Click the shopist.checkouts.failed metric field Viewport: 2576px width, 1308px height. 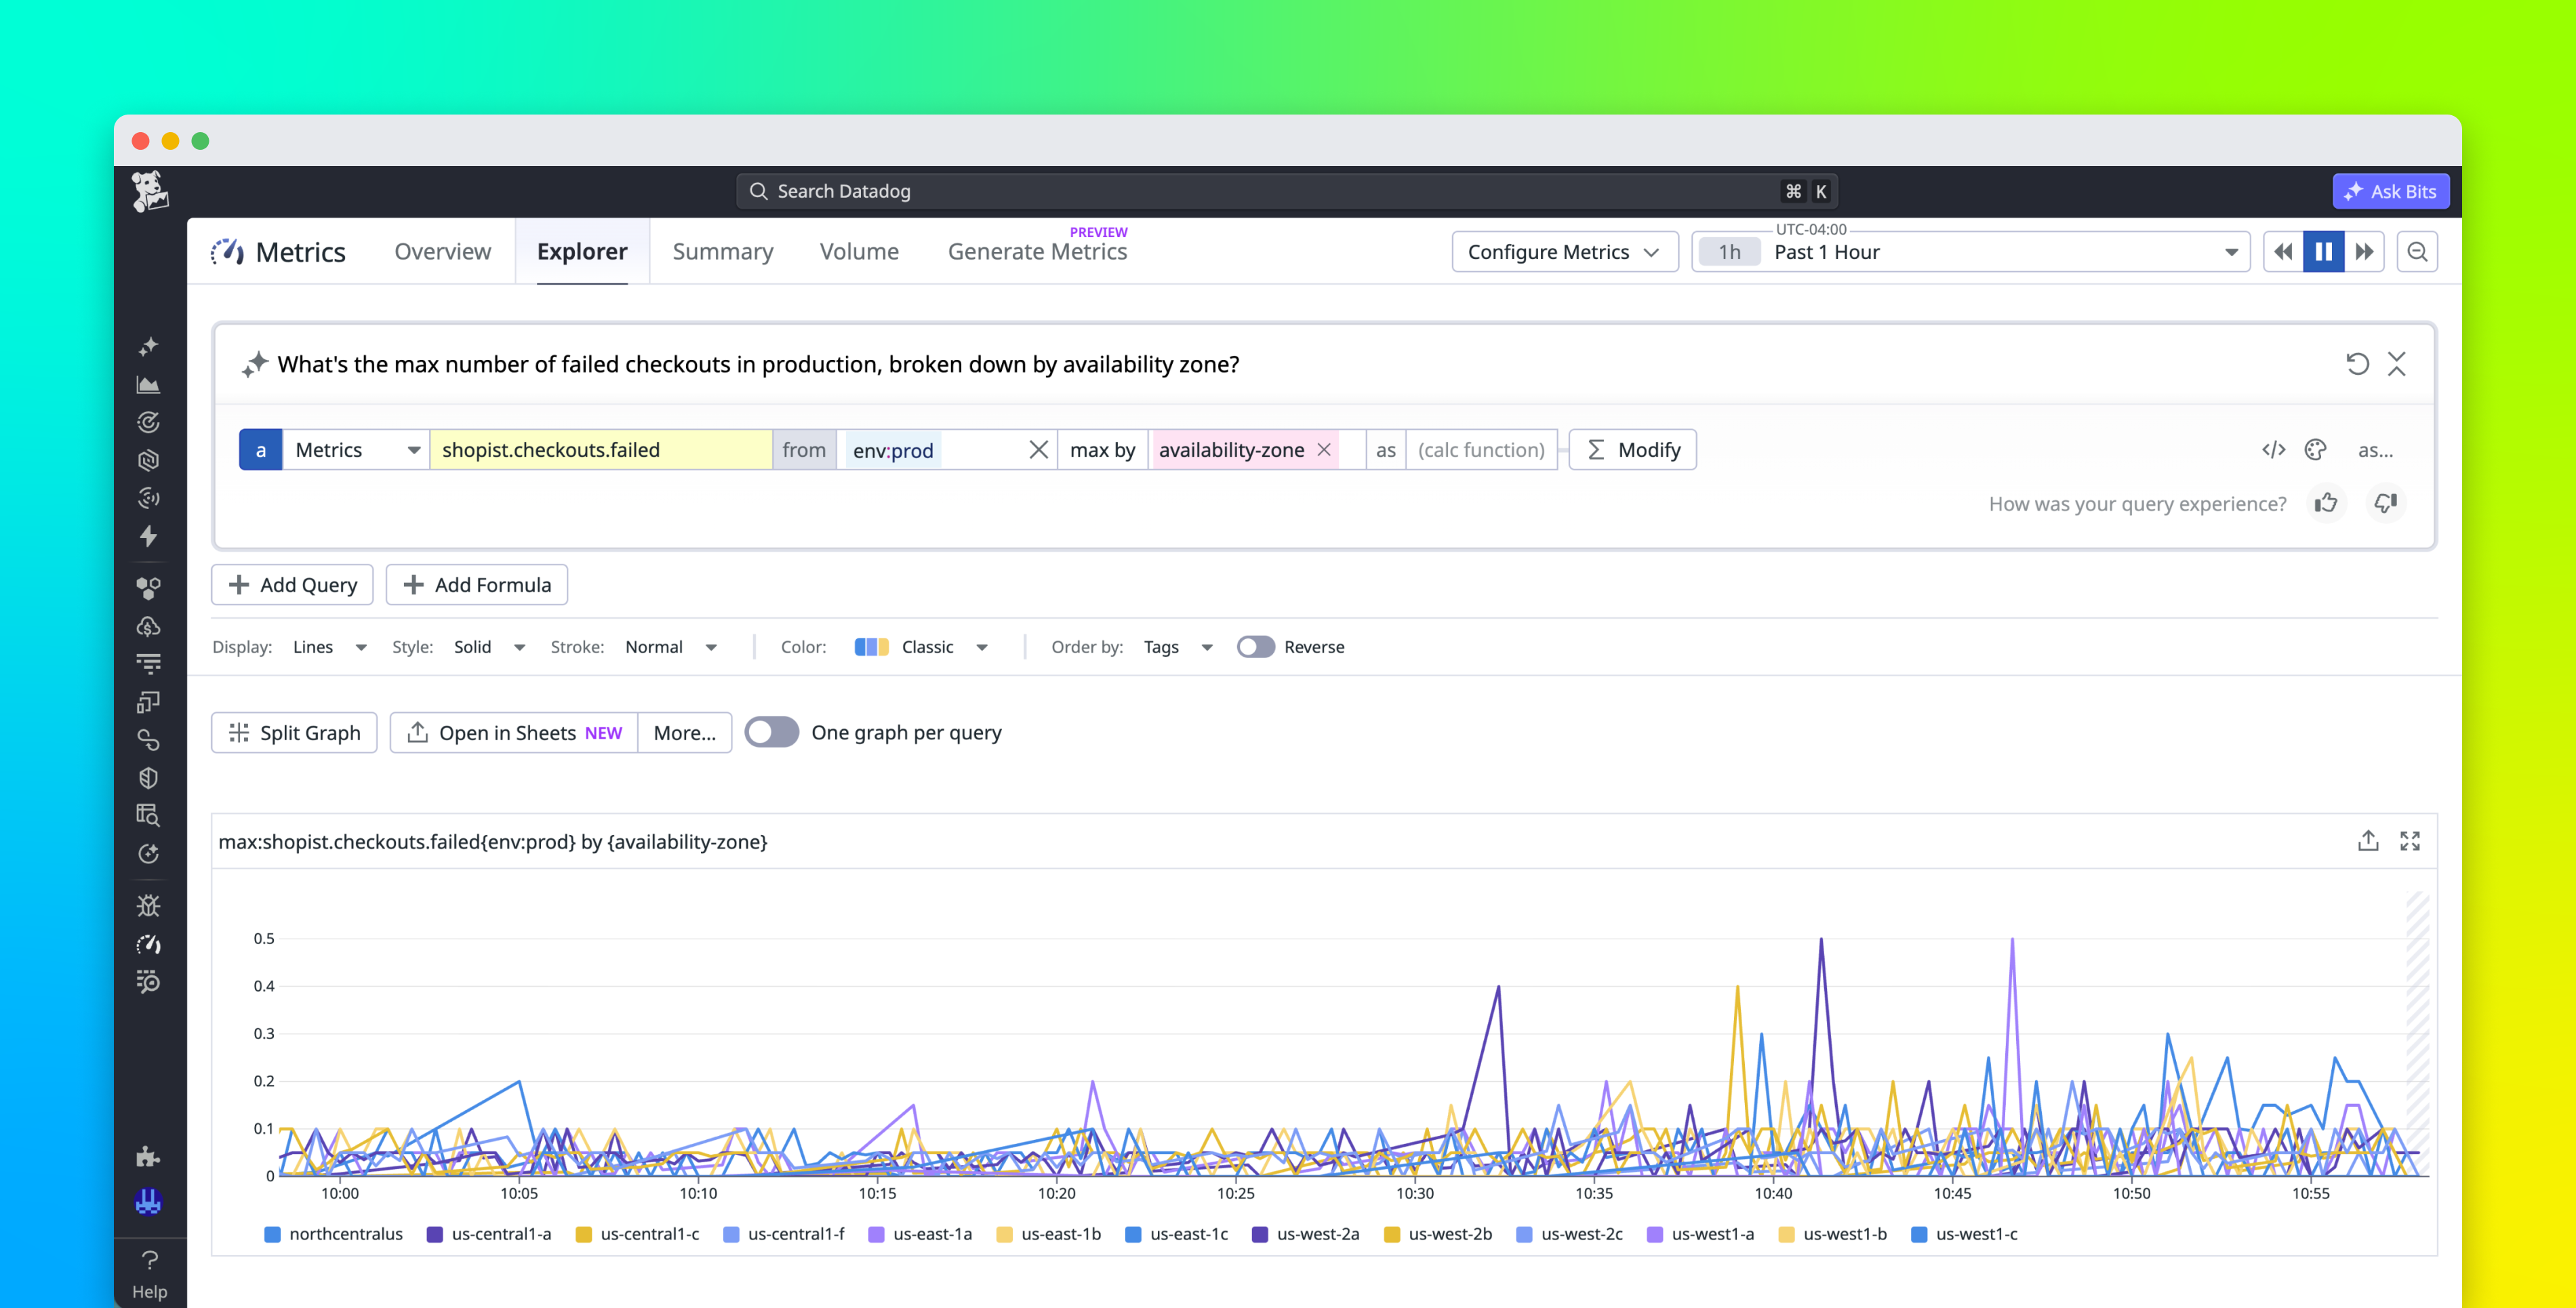601,450
